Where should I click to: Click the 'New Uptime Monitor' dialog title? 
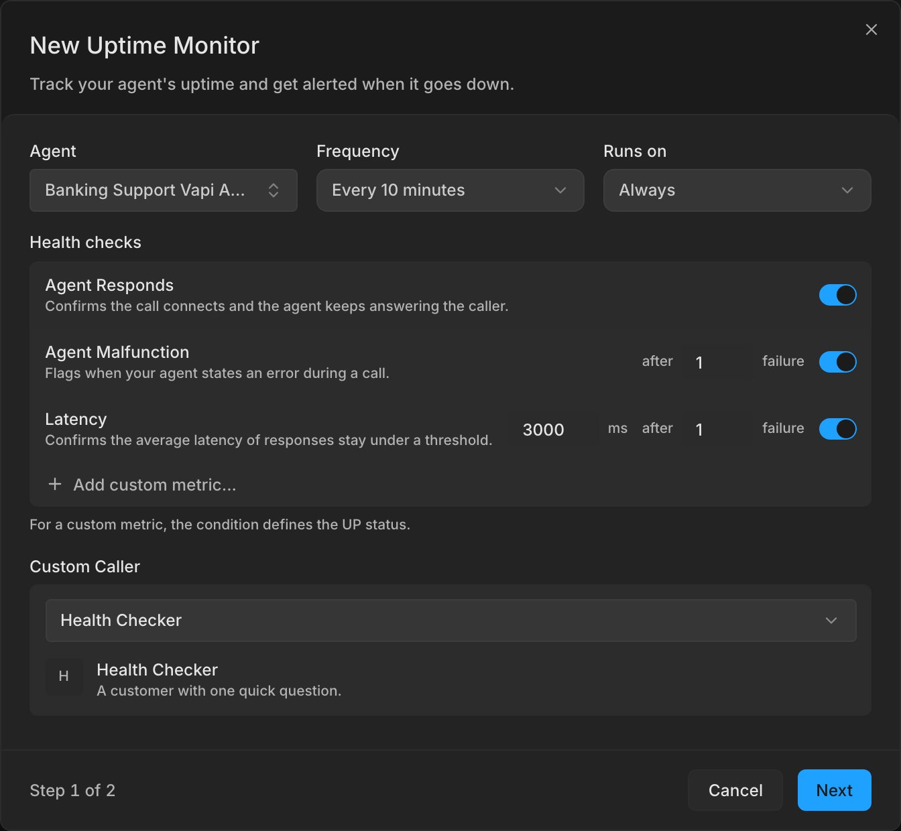145,46
